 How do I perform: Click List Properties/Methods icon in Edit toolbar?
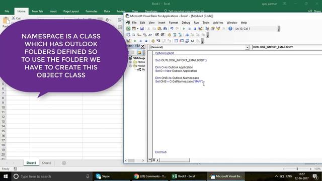point(128,35)
